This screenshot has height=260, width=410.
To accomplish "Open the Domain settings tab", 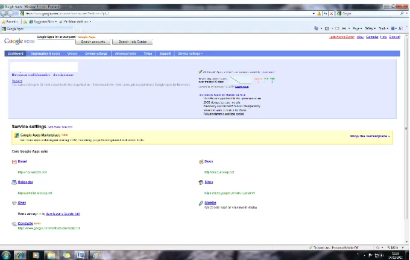I will point(96,54).
